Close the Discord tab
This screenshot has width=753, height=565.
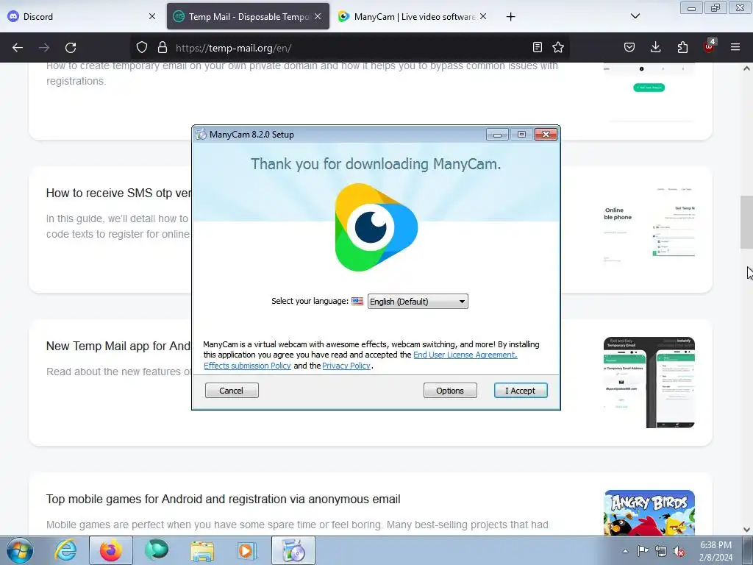point(152,16)
